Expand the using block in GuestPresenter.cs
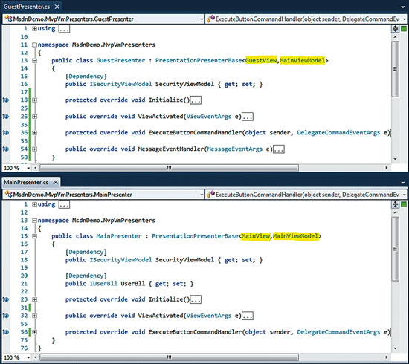 34,28
